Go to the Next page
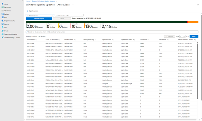This screenshot has width=202, height=121. pyautogui.click(x=194, y=36)
